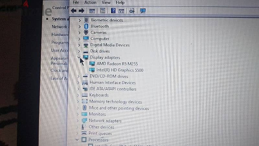Click the Network adapters category icon
Image resolution: width=259 pixels, height=146 pixels.
click(x=84, y=120)
